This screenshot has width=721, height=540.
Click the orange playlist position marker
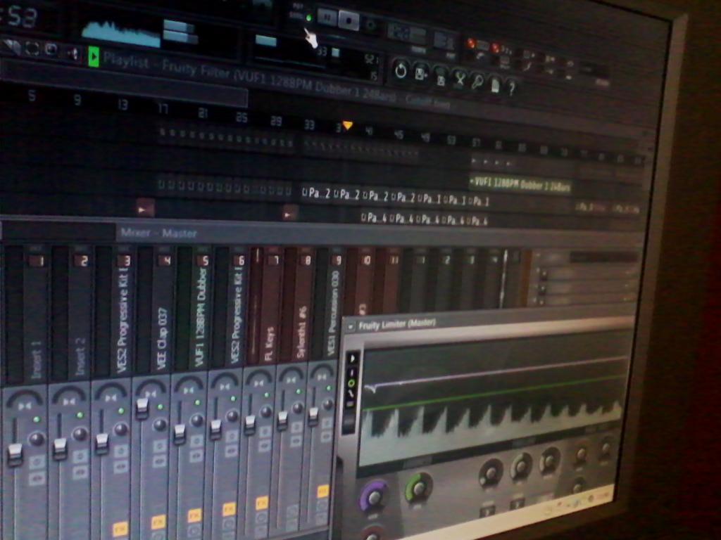coord(348,125)
